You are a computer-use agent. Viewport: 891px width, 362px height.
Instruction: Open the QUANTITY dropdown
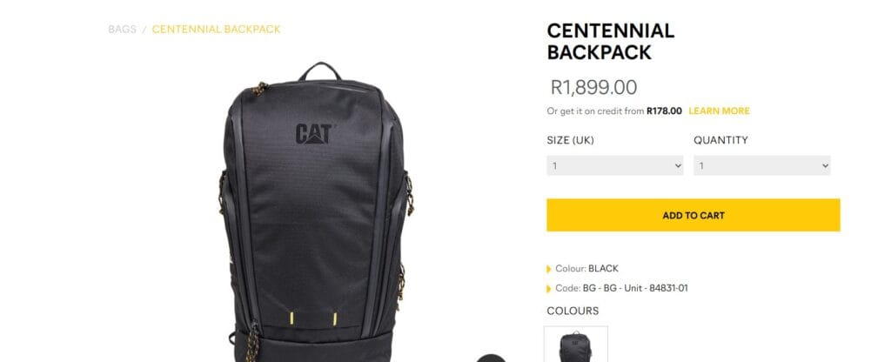[762, 165]
